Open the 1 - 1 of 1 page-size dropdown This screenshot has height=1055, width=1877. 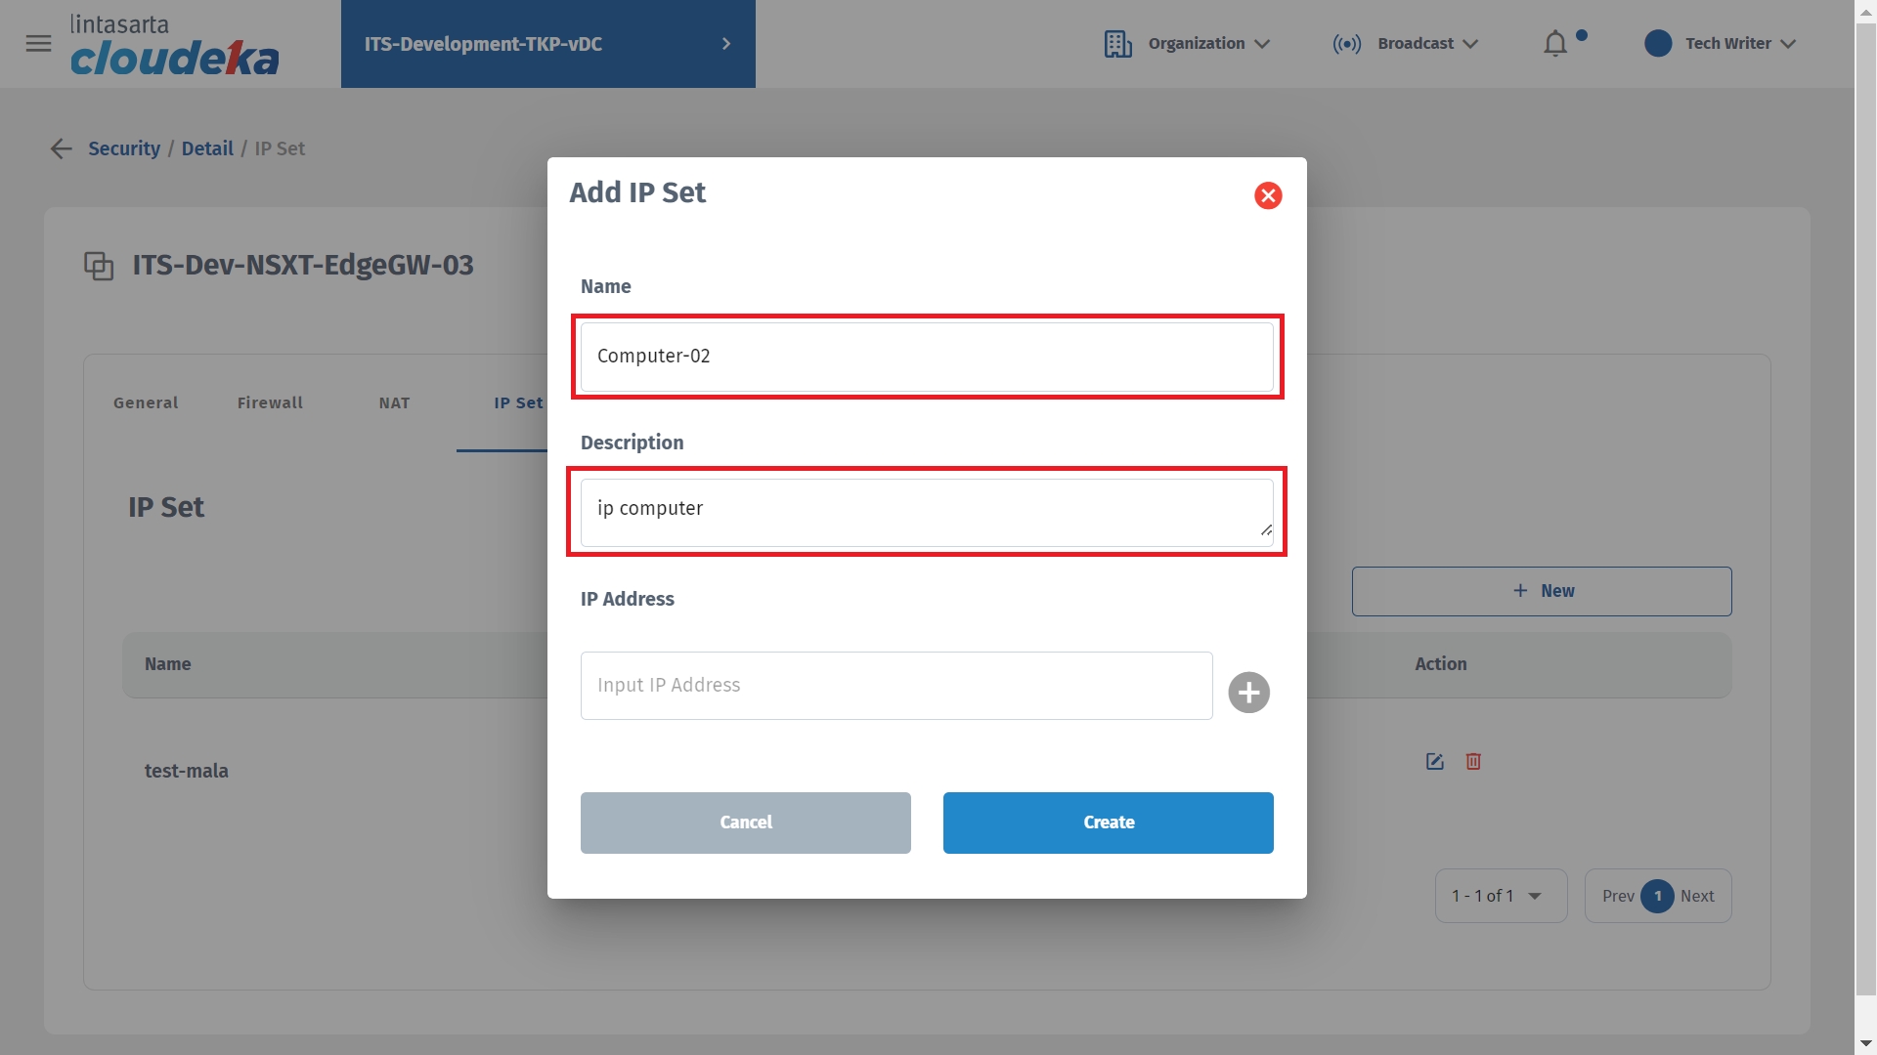click(1501, 896)
